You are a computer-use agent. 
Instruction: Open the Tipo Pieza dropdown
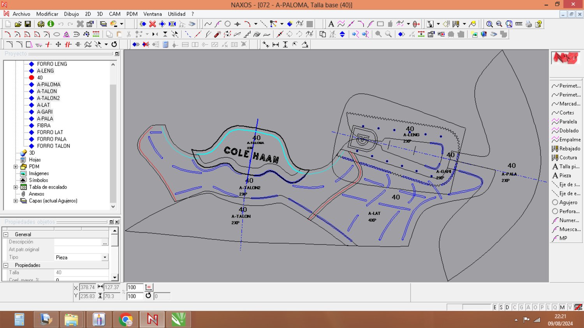pos(105,258)
